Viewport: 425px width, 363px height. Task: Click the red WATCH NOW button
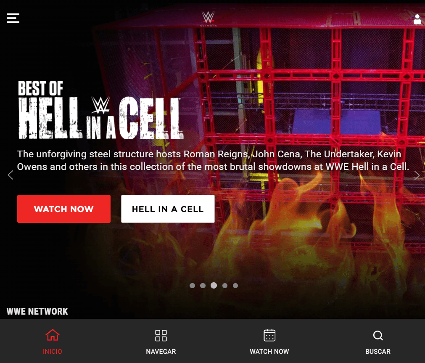click(64, 209)
